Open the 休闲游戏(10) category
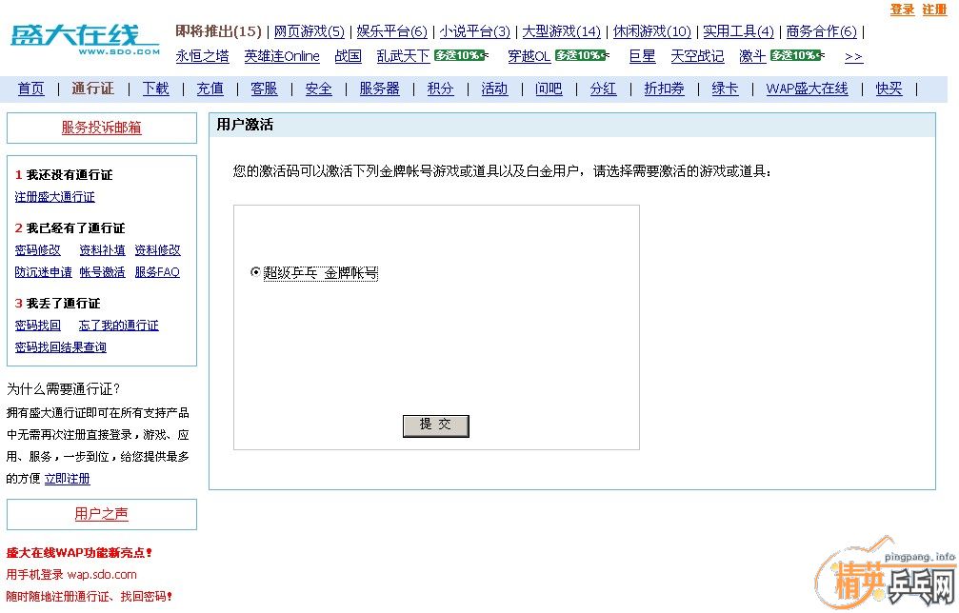 (x=652, y=31)
